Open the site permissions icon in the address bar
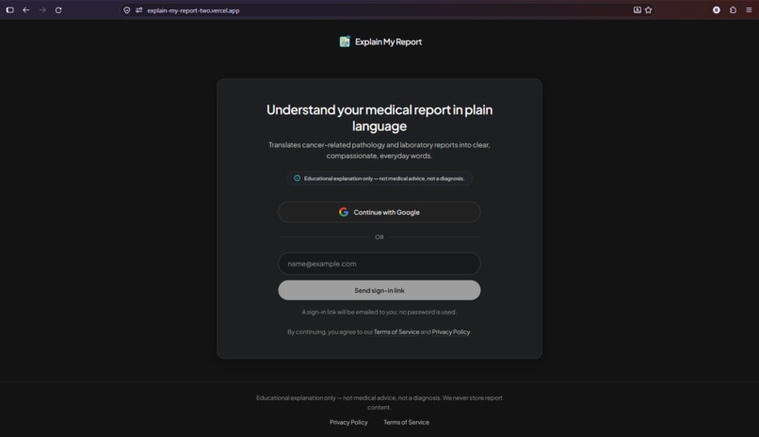This screenshot has width=759, height=437. point(139,10)
